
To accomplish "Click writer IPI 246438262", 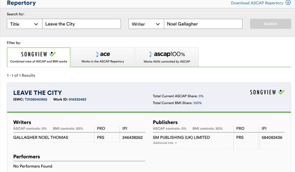I will pos(132,138).
